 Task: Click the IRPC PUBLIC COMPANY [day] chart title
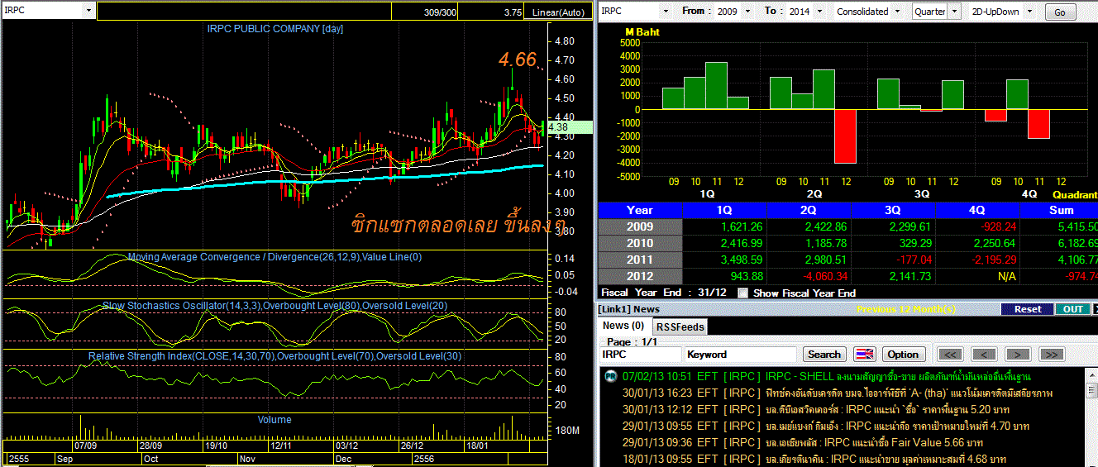tap(274, 28)
